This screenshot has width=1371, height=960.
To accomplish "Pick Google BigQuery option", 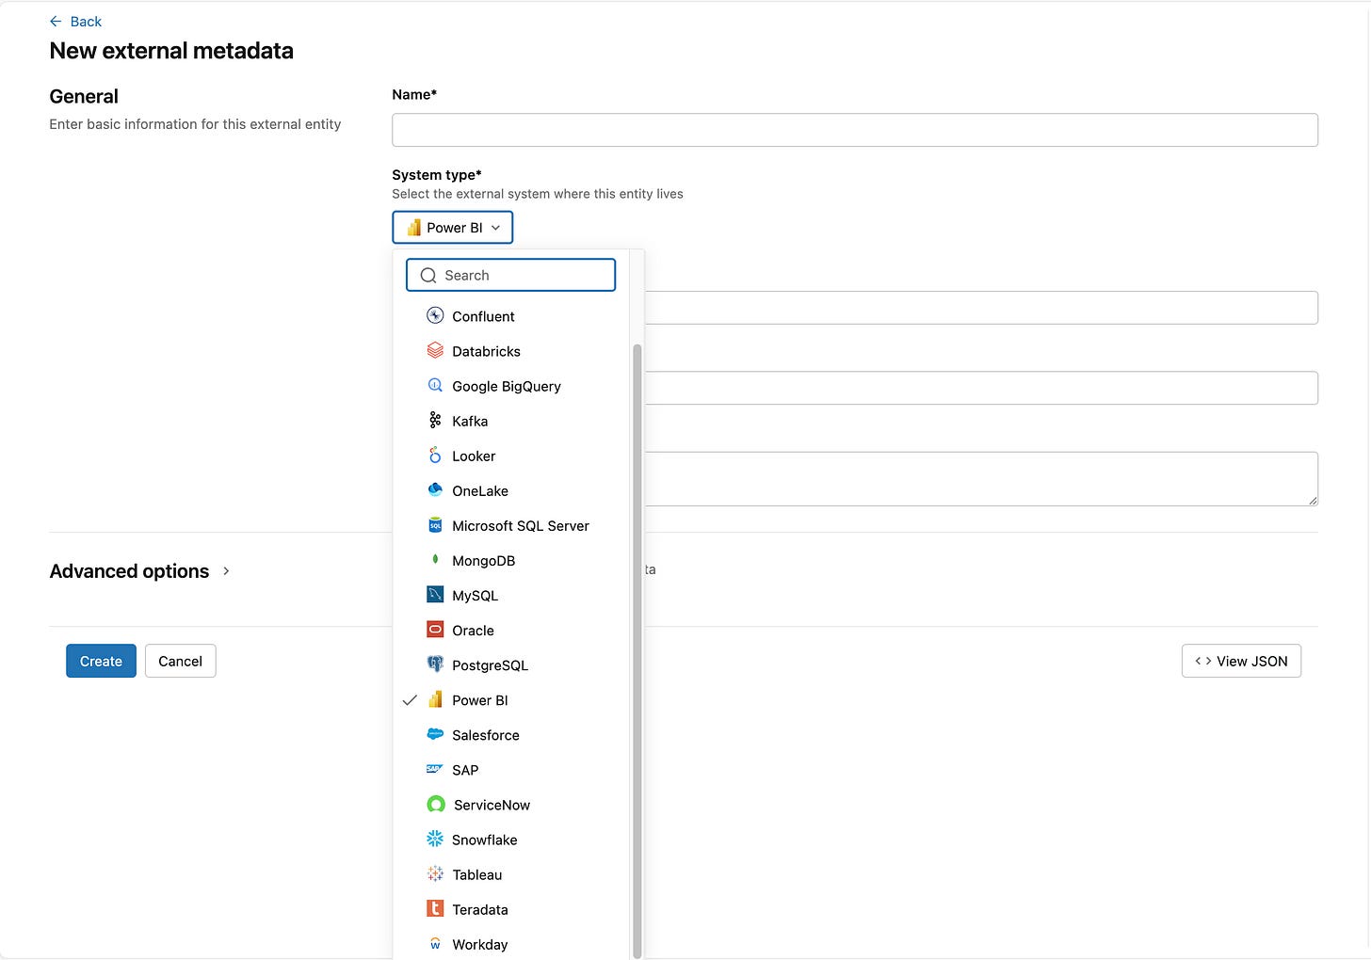I will tap(511, 386).
